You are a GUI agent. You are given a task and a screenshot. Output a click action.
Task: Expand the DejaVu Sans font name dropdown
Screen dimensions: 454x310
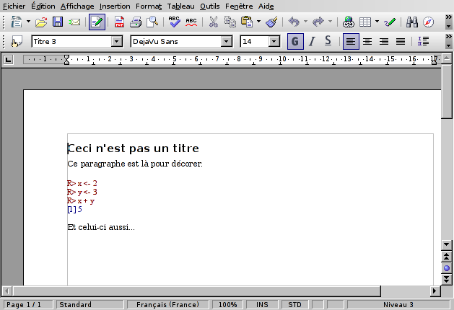click(227, 42)
